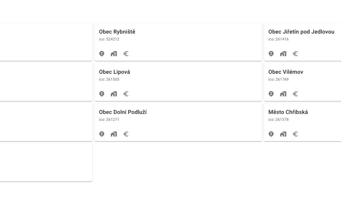
Task: Open the Obec Lipová title
Action: tap(114, 72)
